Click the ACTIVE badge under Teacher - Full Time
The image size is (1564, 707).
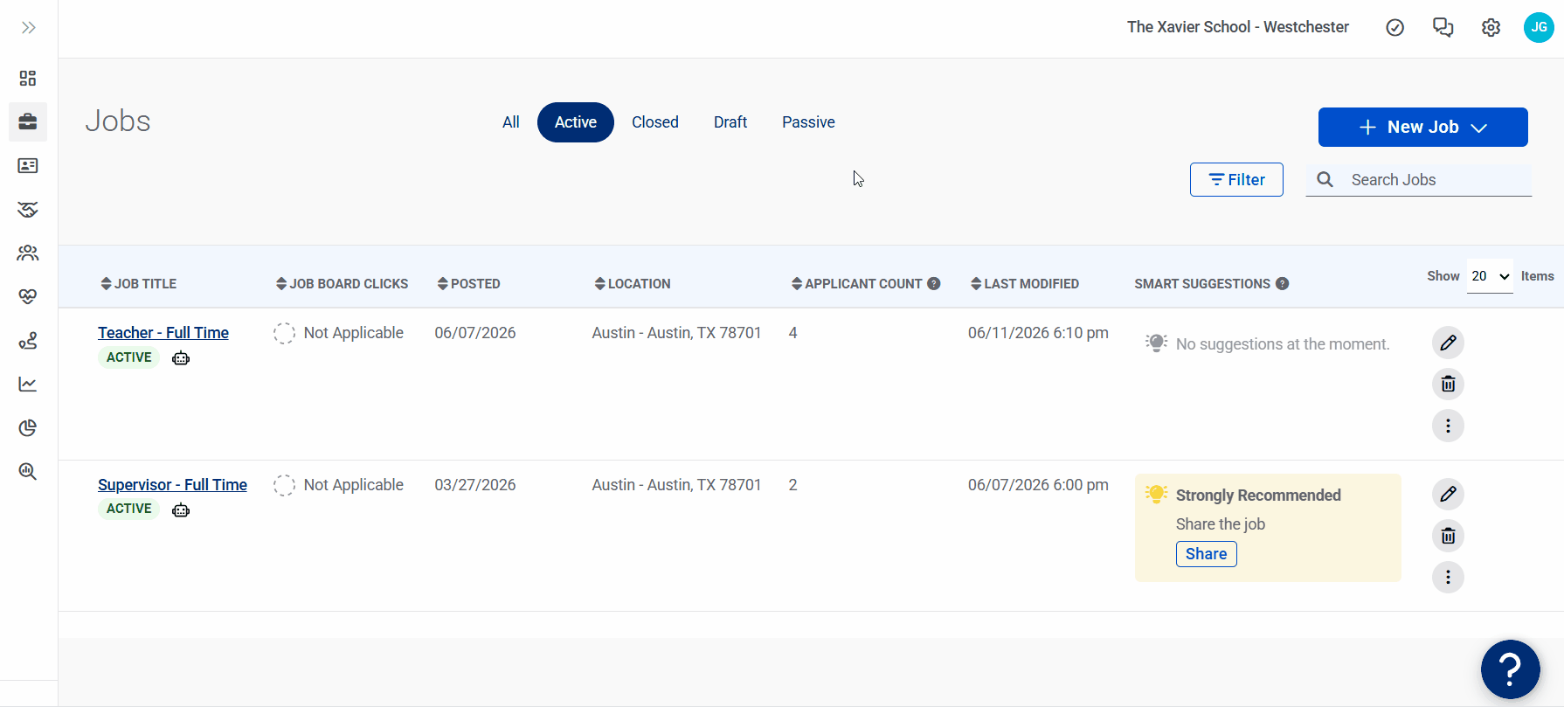pyautogui.click(x=129, y=357)
